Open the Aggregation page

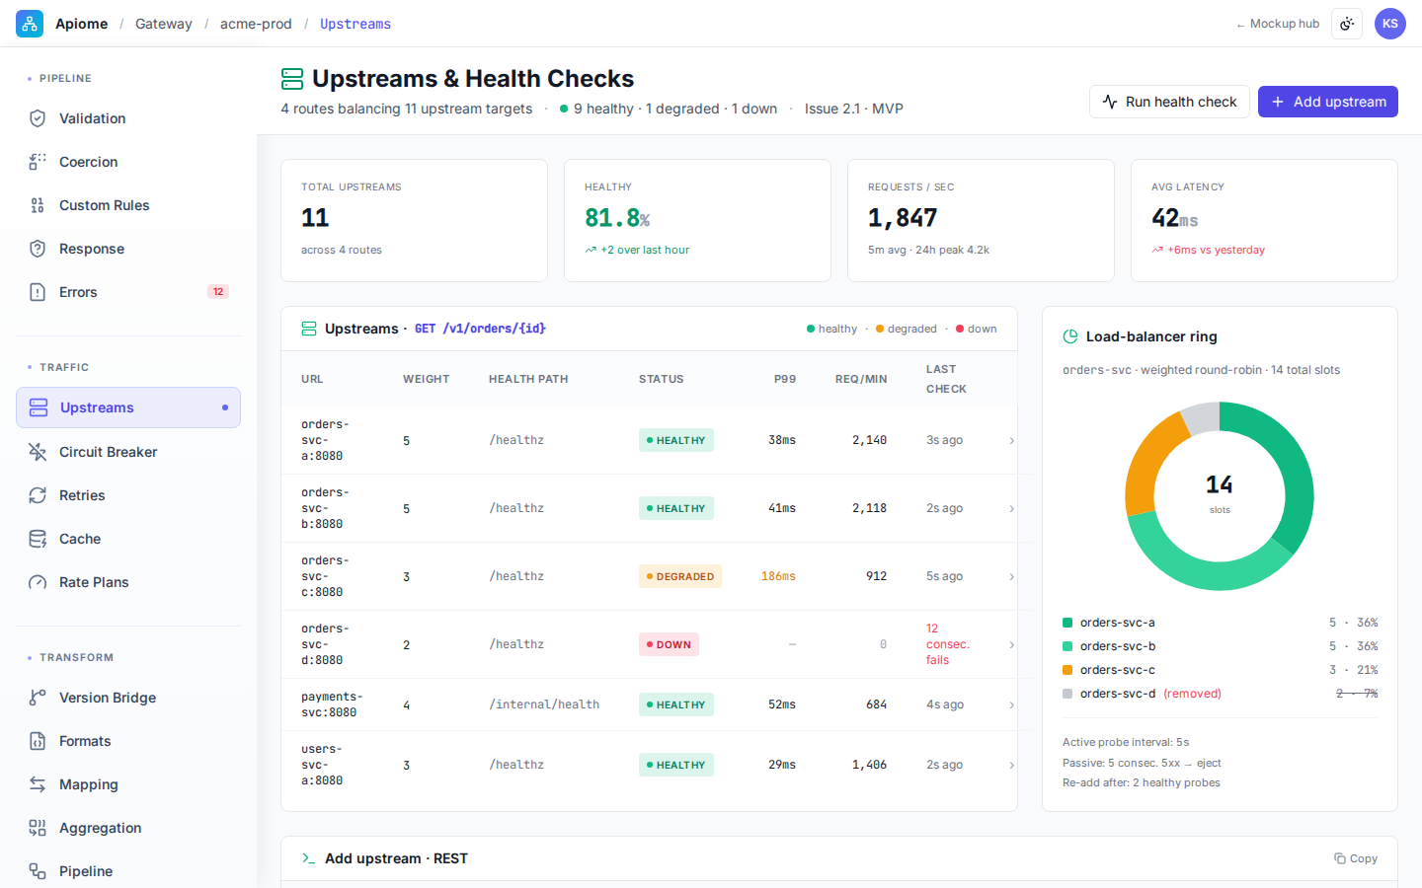pos(128,828)
